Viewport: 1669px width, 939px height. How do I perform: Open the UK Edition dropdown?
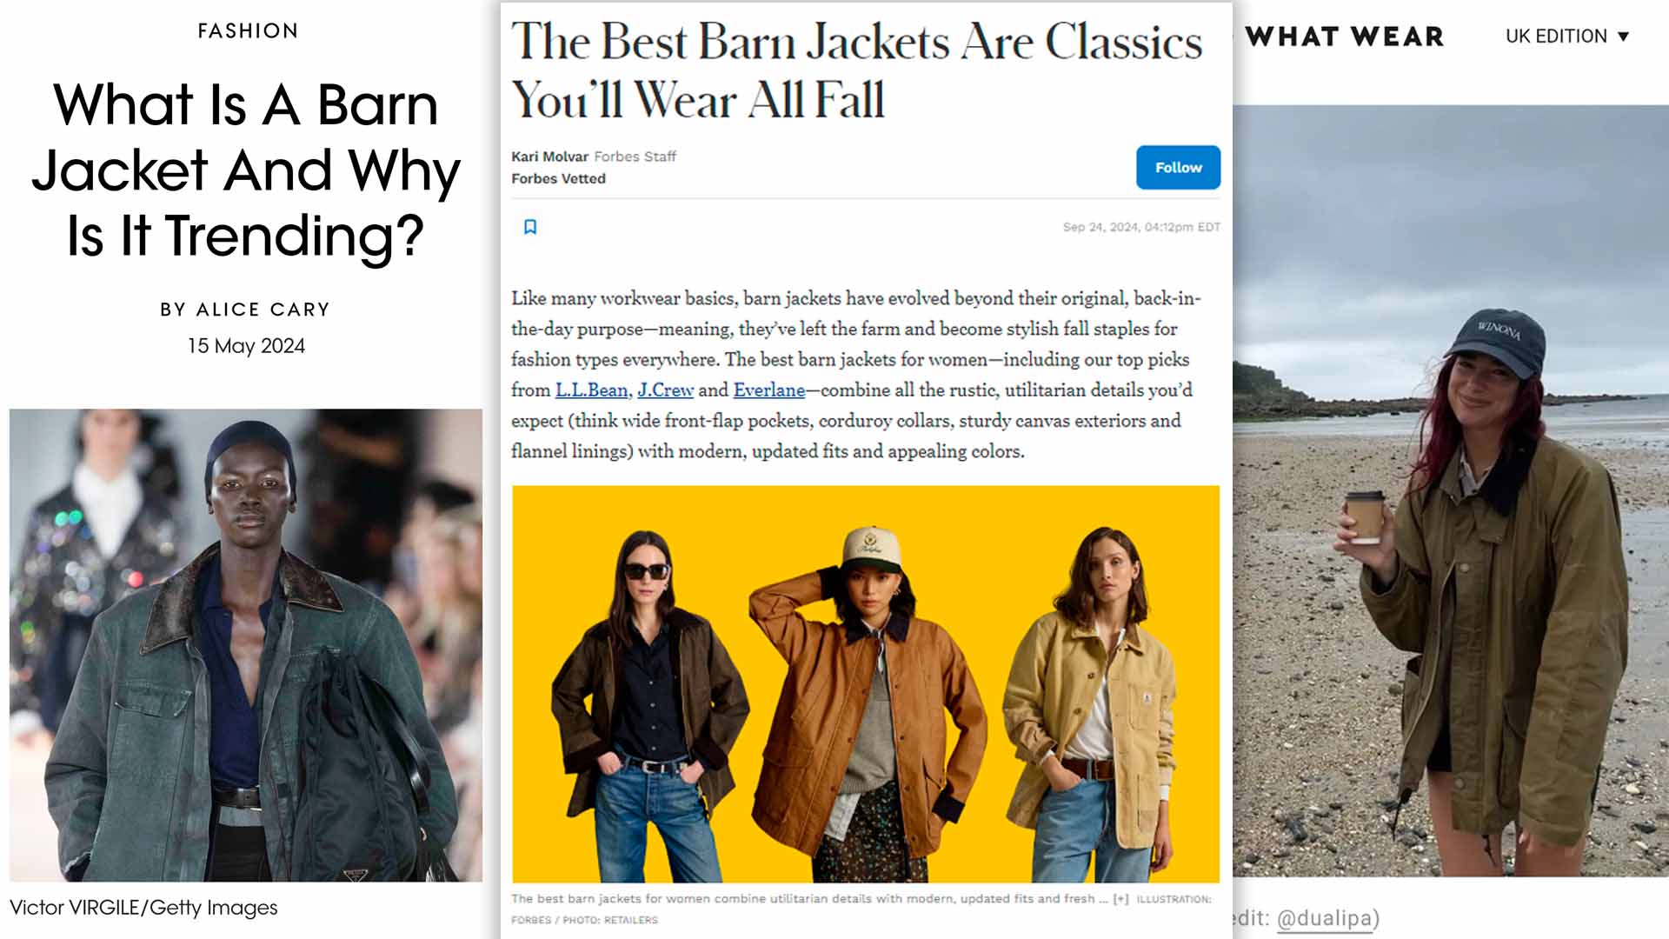tap(1566, 37)
